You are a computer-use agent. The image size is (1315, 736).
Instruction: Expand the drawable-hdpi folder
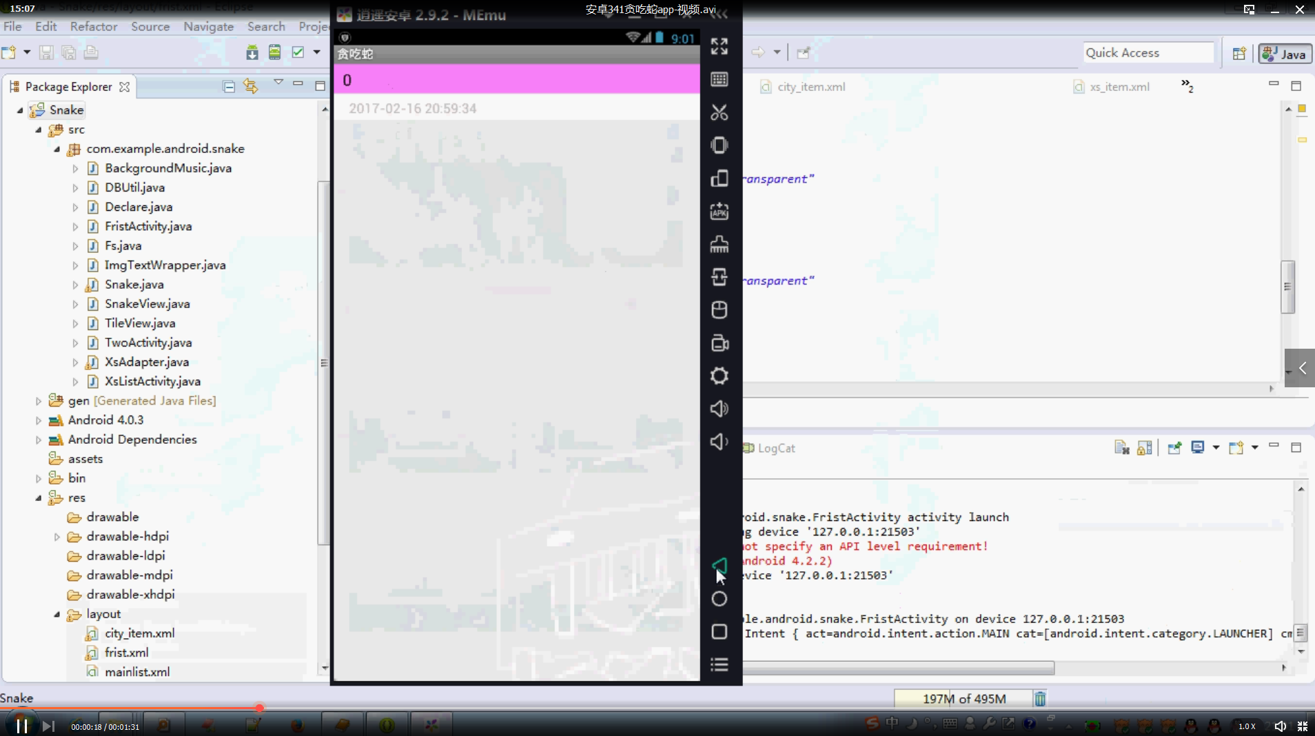click(57, 536)
